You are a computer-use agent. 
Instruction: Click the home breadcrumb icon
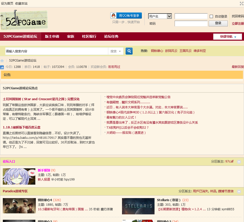tap(2, 61)
